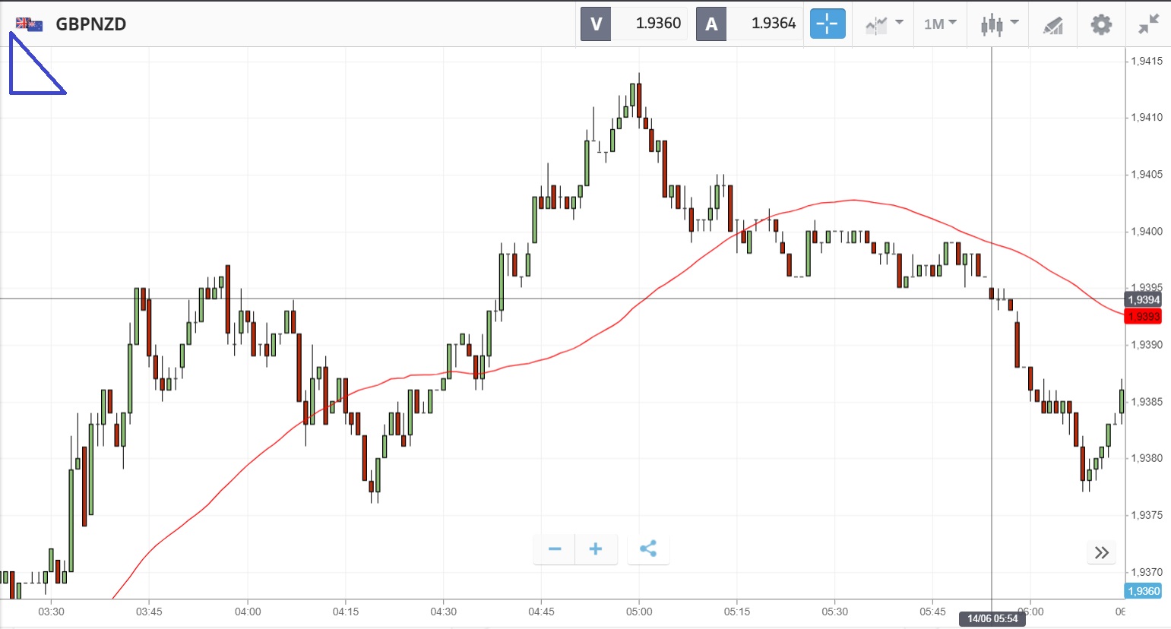Image resolution: width=1171 pixels, height=629 pixels.
Task: Open the compare chart dropdown
Action: pos(884,24)
